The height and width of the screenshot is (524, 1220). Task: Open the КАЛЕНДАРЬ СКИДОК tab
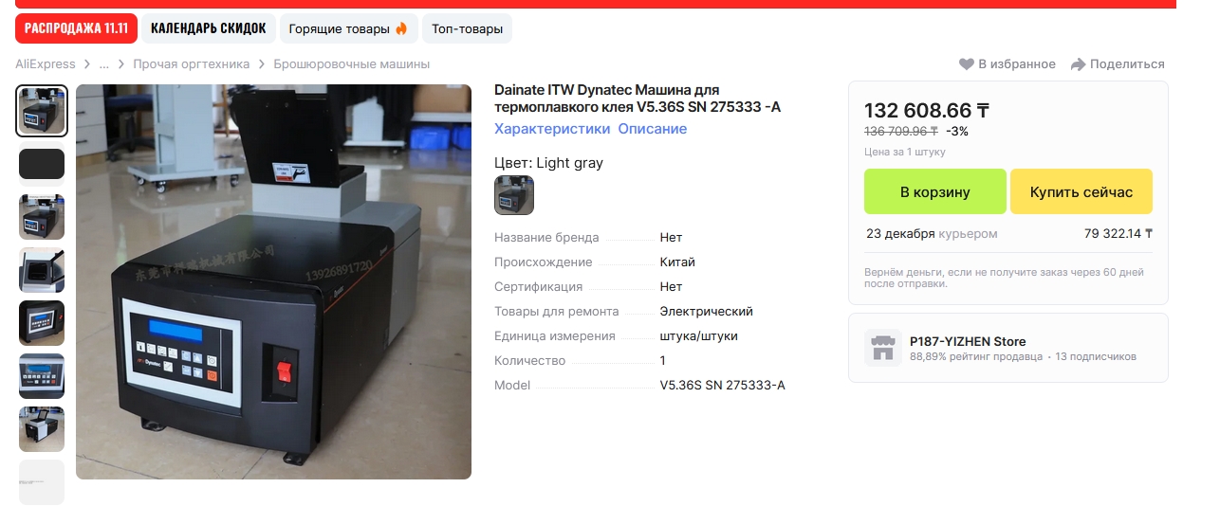[209, 28]
